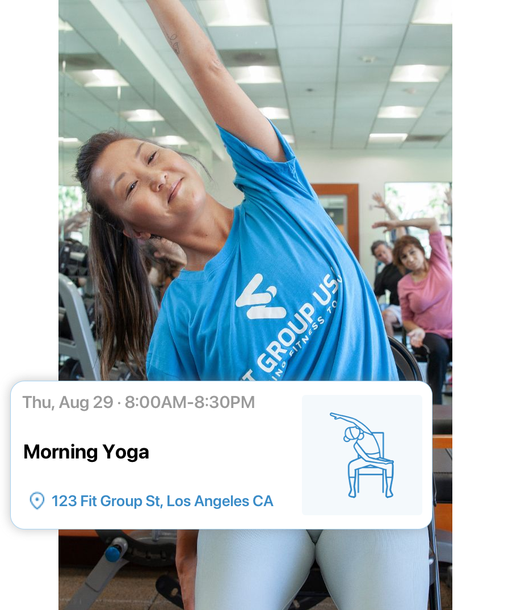Image resolution: width=525 pixels, height=610 pixels.
Task: Click the Thu, Aug 29 date text
Action: (68, 402)
